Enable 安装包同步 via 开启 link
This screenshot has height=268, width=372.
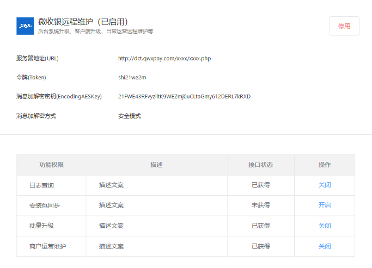[x=325, y=205]
